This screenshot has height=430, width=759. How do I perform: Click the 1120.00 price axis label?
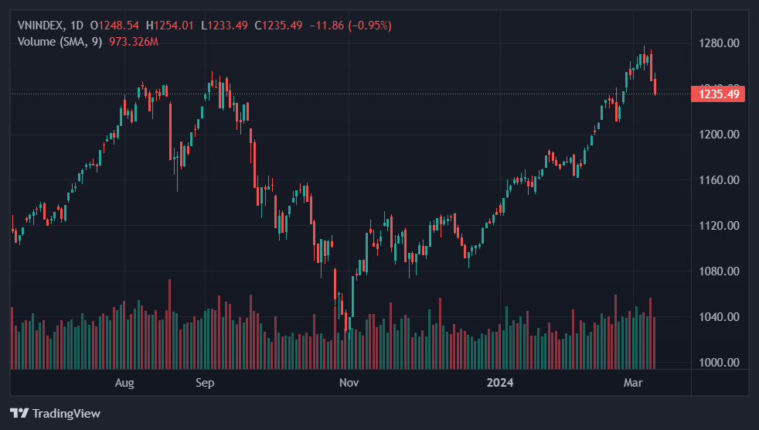click(719, 226)
